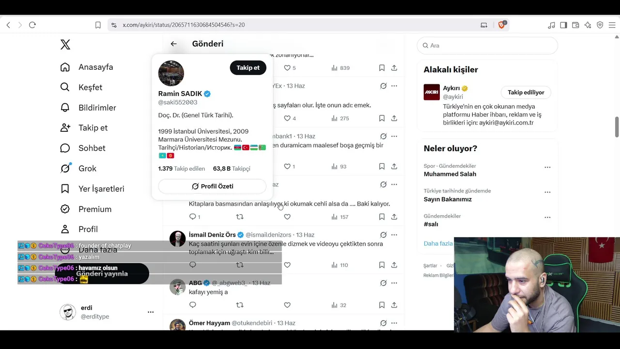The image size is (620, 349).
Task: Like the reply showing 4 likes
Action: 290,118
